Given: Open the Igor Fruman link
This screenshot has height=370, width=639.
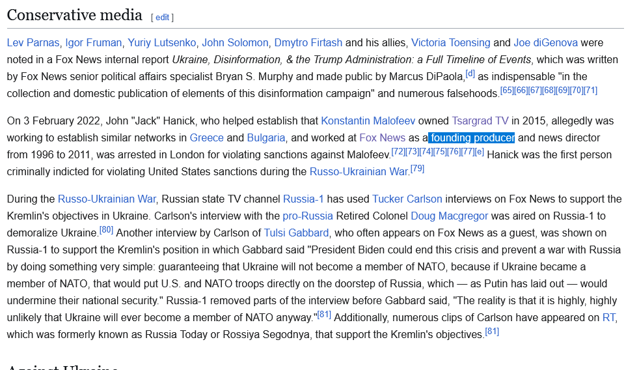Looking at the screenshot, I should click(93, 43).
